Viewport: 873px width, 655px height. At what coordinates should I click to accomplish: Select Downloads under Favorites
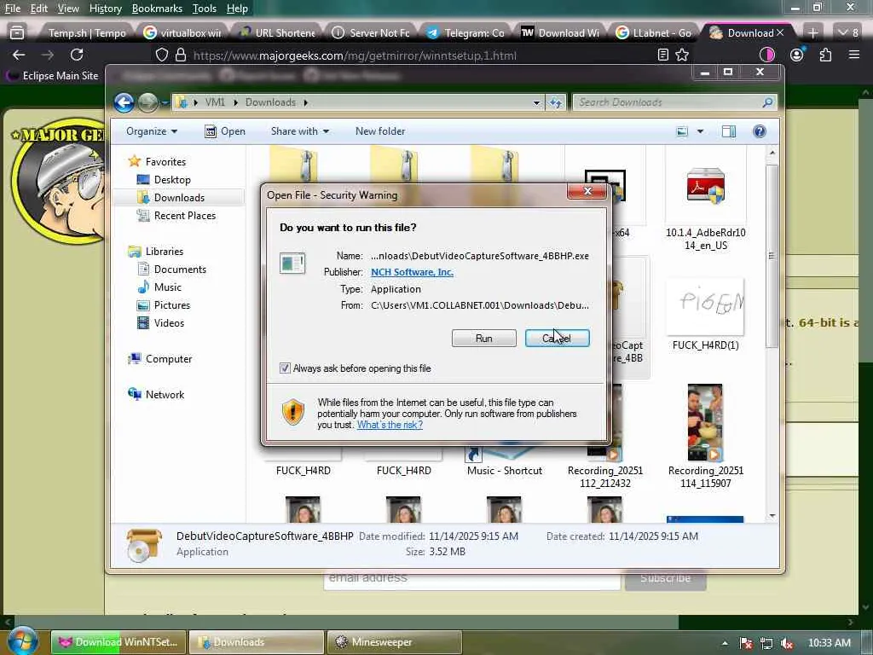click(x=179, y=198)
